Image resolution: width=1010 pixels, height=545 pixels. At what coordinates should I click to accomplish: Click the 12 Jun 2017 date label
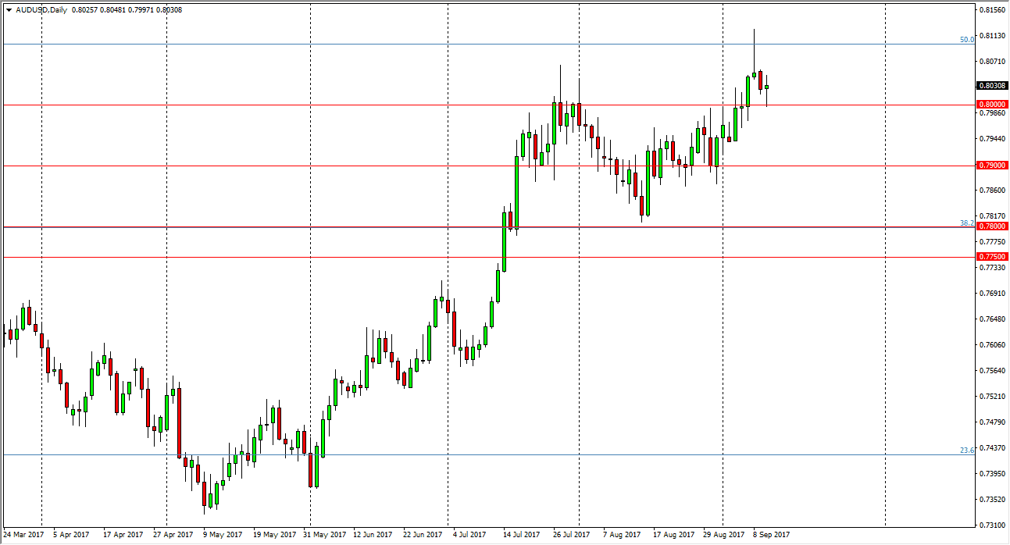[374, 535]
